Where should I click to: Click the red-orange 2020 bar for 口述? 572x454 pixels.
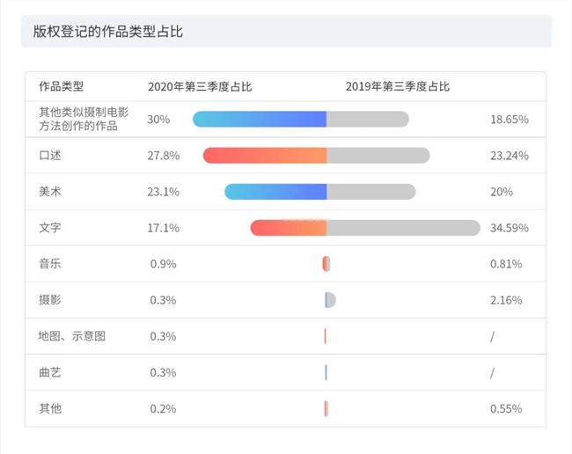pos(264,156)
